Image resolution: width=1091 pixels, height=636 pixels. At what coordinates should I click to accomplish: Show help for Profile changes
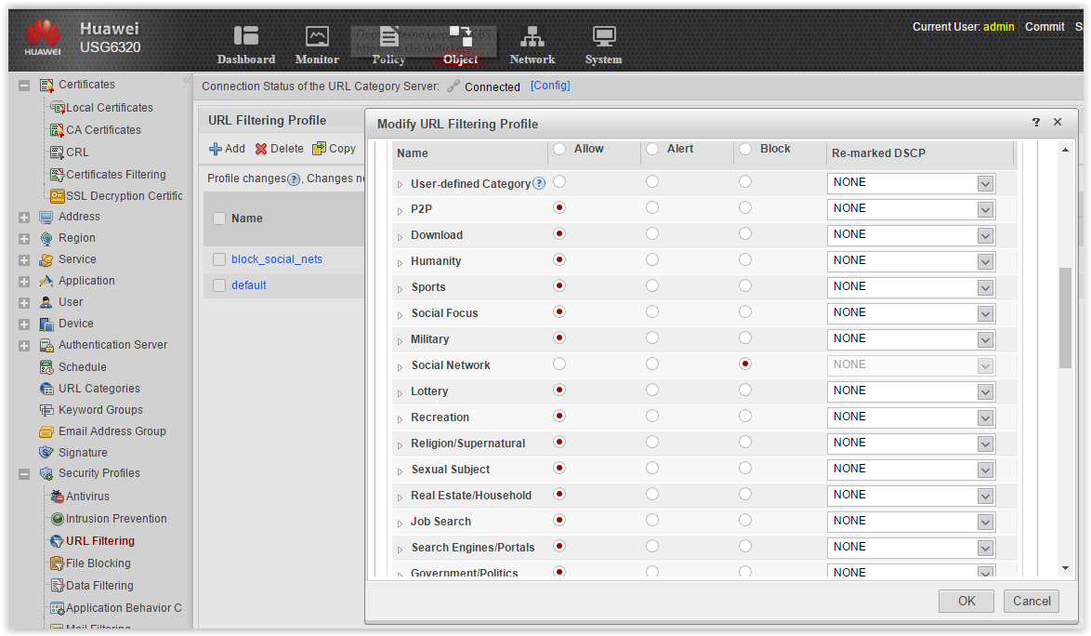click(294, 179)
